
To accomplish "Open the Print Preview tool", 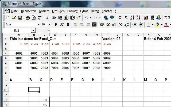I will pos(34,18).
